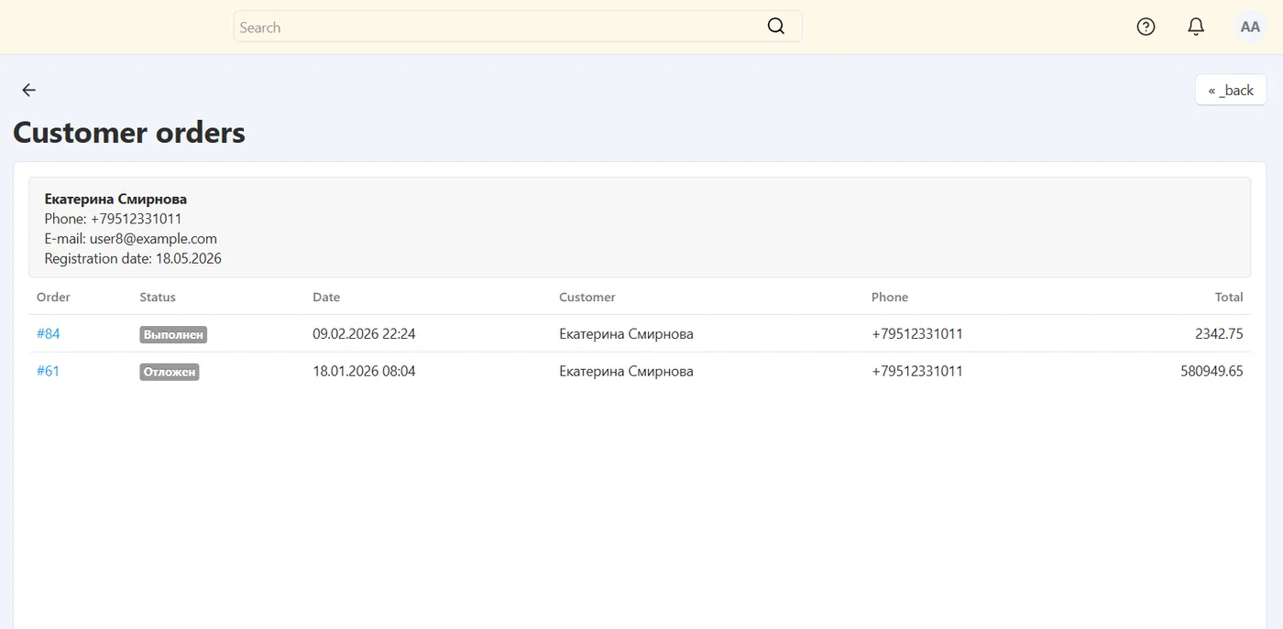Click the Order column header
1283x629 pixels.
coord(53,297)
